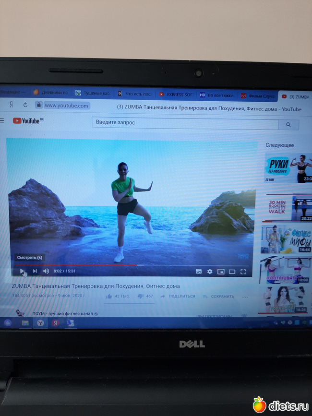This screenshot has width=312, height=416.
Task: Toggle subtitles on the video player
Action: click(199, 272)
